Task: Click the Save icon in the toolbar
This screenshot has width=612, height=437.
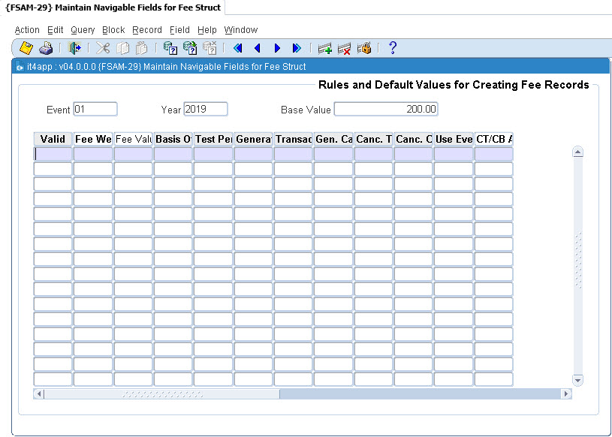Action: 26,48
